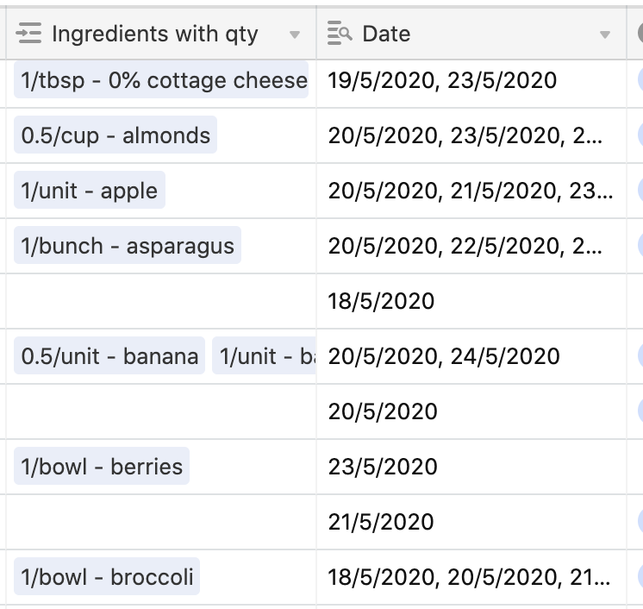The width and height of the screenshot is (643, 609).
Task: Select date cell with 19/5/2020, 23/5/2020
Action: [471, 80]
